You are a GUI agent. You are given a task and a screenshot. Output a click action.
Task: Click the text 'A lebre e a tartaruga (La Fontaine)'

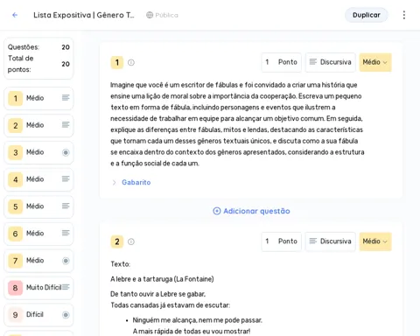tap(162, 279)
